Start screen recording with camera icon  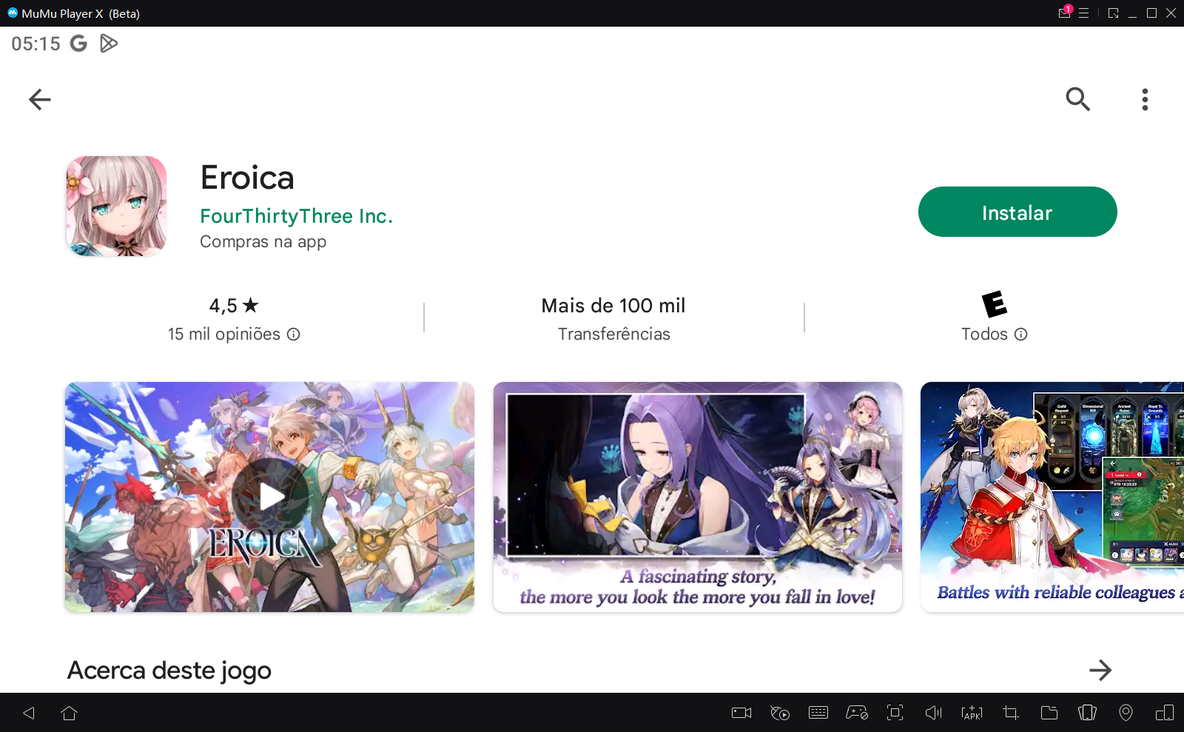pos(741,713)
